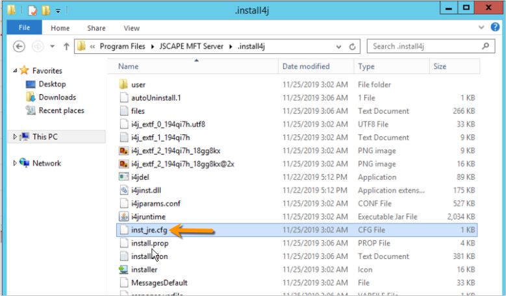
Task: Open the address bar history dropdown
Action: pos(338,47)
